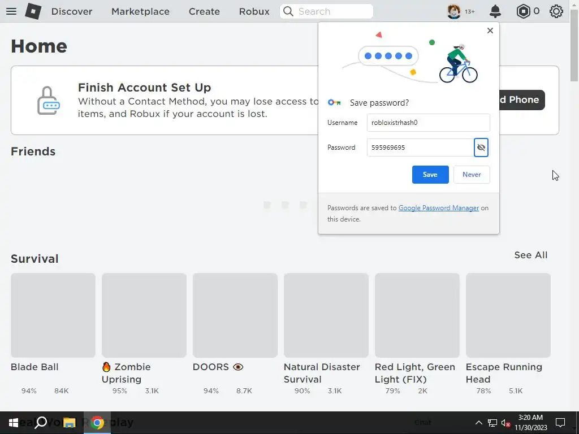Open the Create section
This screenshot has height=434, width=579.
pos(204,11)
